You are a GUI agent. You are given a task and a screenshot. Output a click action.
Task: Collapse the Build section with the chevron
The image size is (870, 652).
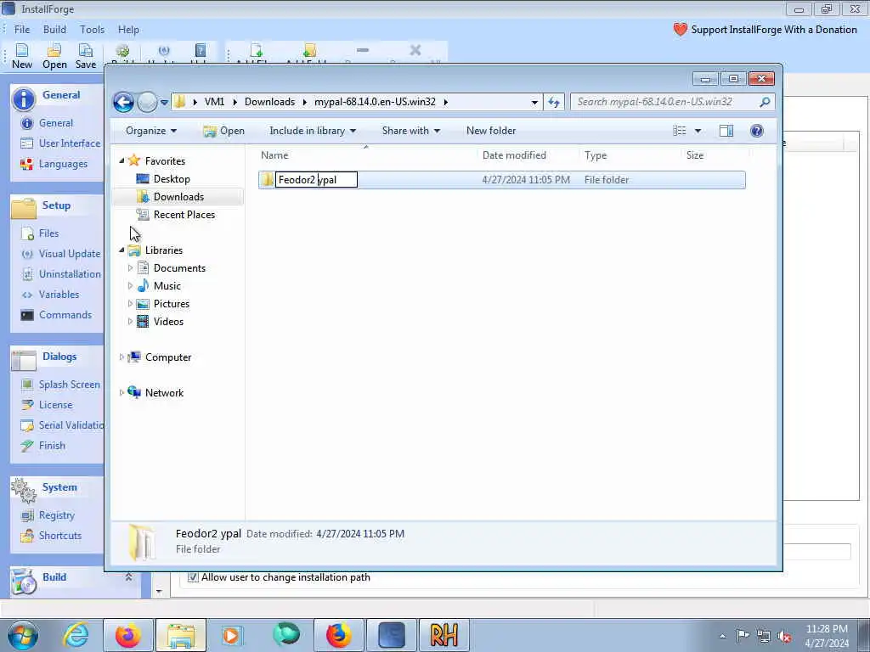coord(128,577)
